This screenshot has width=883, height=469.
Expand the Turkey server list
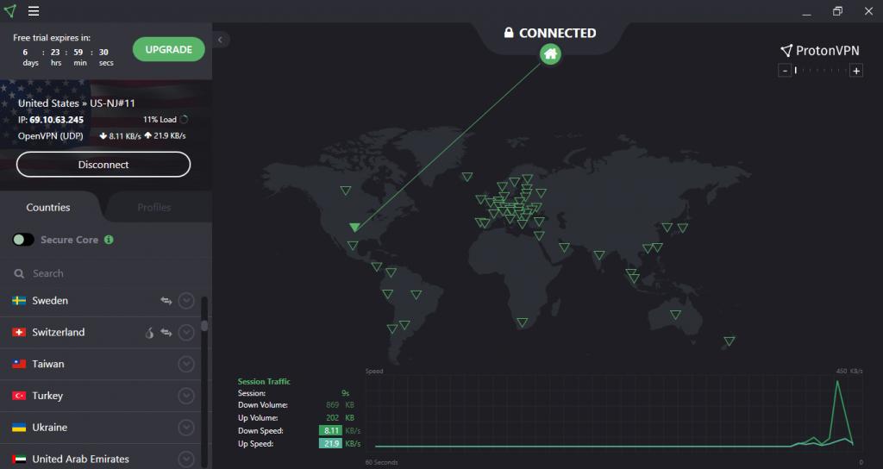[x=186, y=396]
